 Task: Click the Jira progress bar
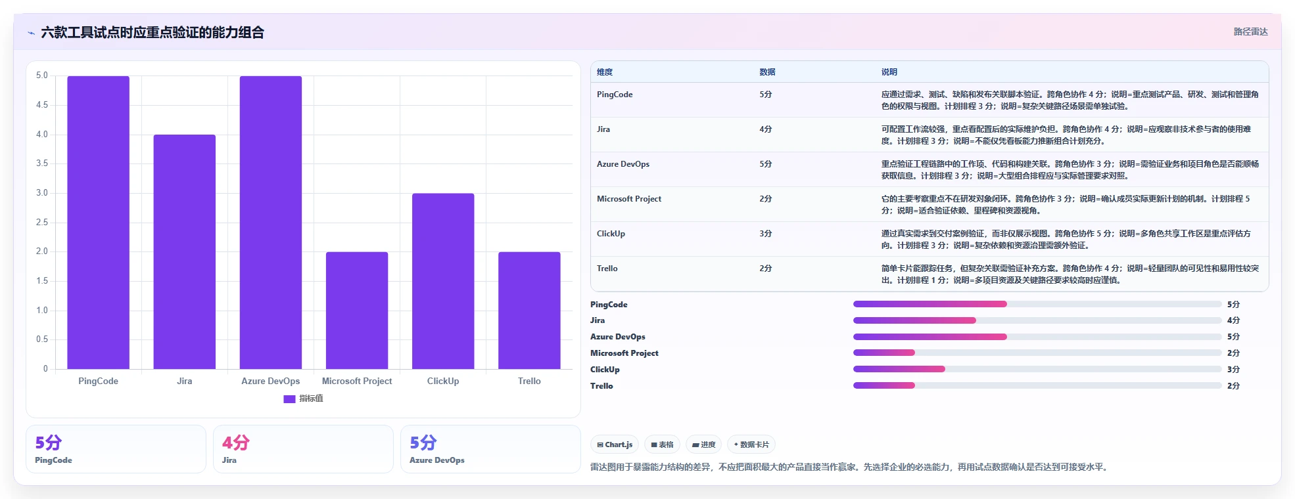click(x=1037, y=320)
